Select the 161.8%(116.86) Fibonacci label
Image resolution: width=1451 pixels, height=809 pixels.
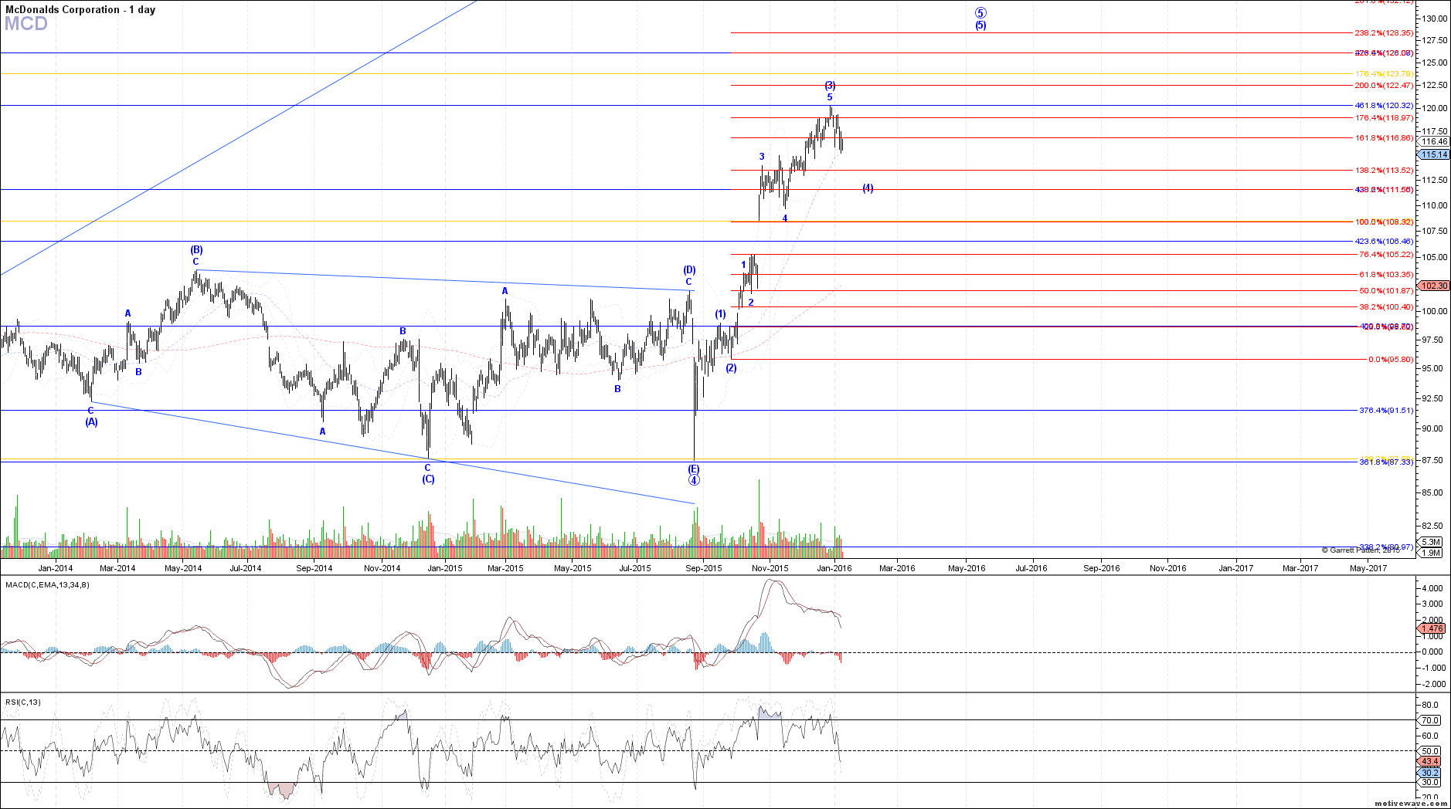(x=1384, y=138)
